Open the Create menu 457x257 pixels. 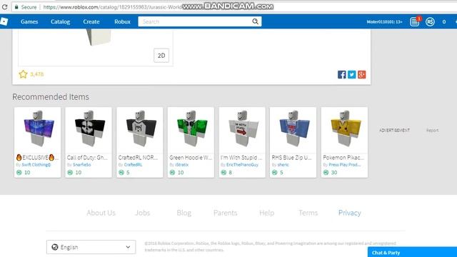[91, 21]
